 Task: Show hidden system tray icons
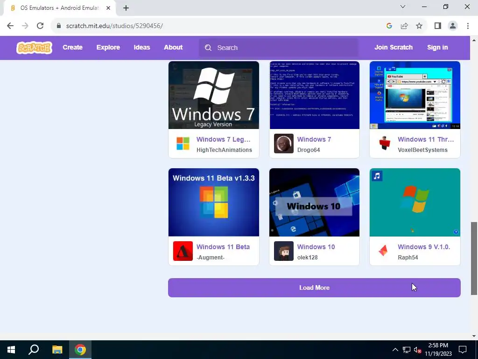click(395, 350)
